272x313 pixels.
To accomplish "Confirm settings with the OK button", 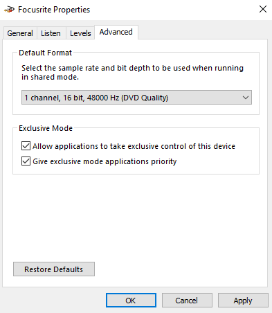I will click(x=131, y=301).
